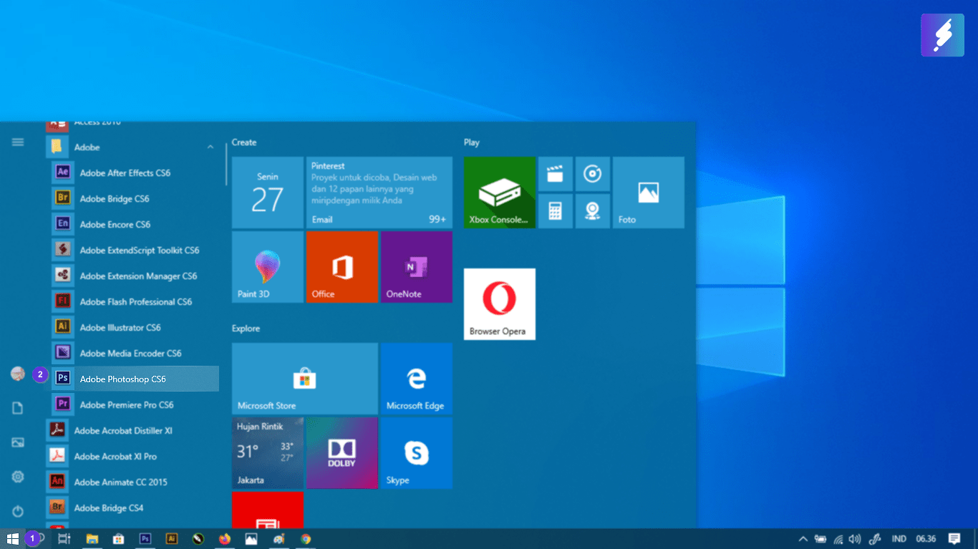Open the Action Center notifications icon
Viewport: 978px width, 549px height.
pos(954,539)
